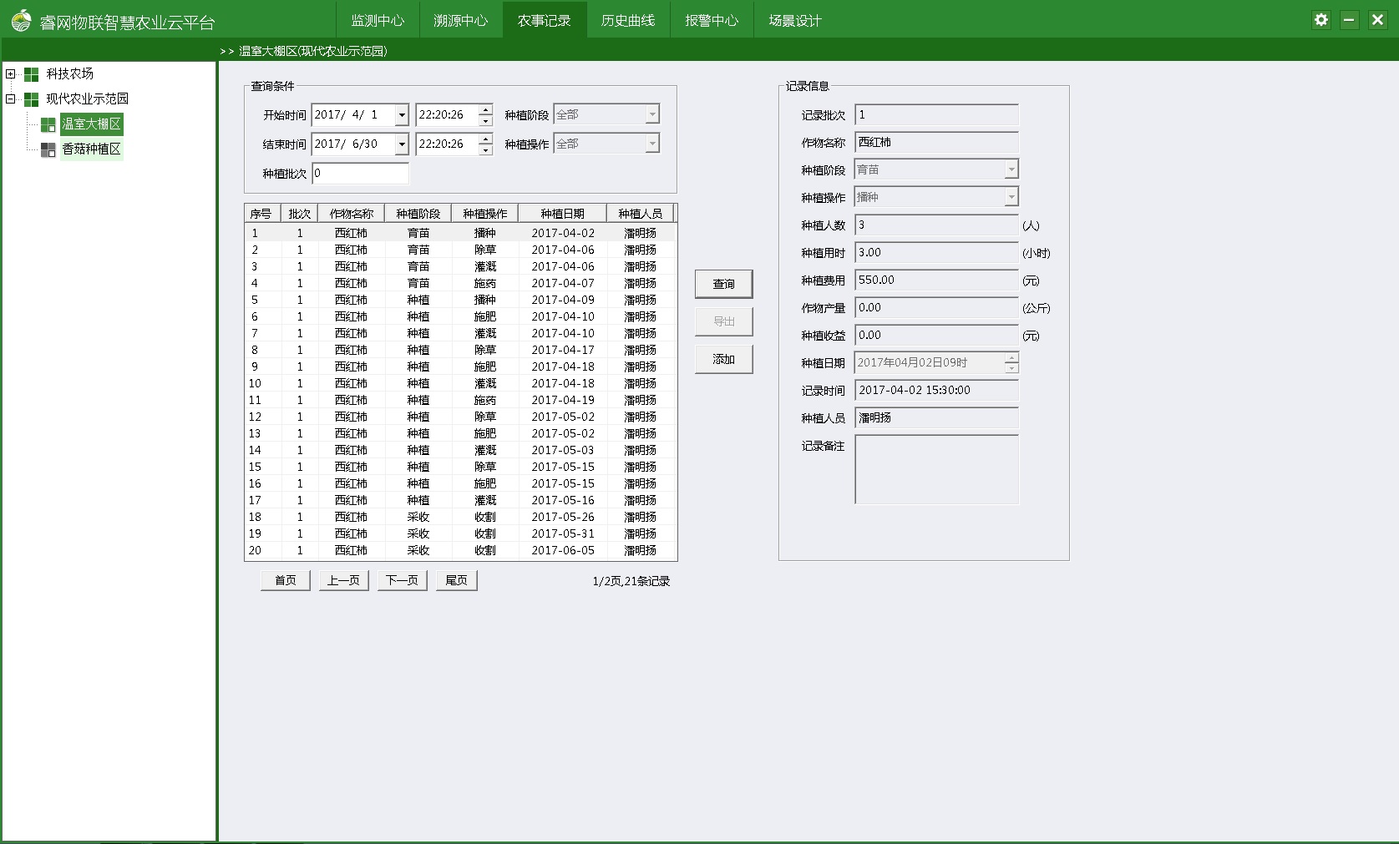This screenshot has height=844, width=1399.
Task: Click the 种植费用 field showing 550.00
Action: pyautogui.click(x=936, y=280)
